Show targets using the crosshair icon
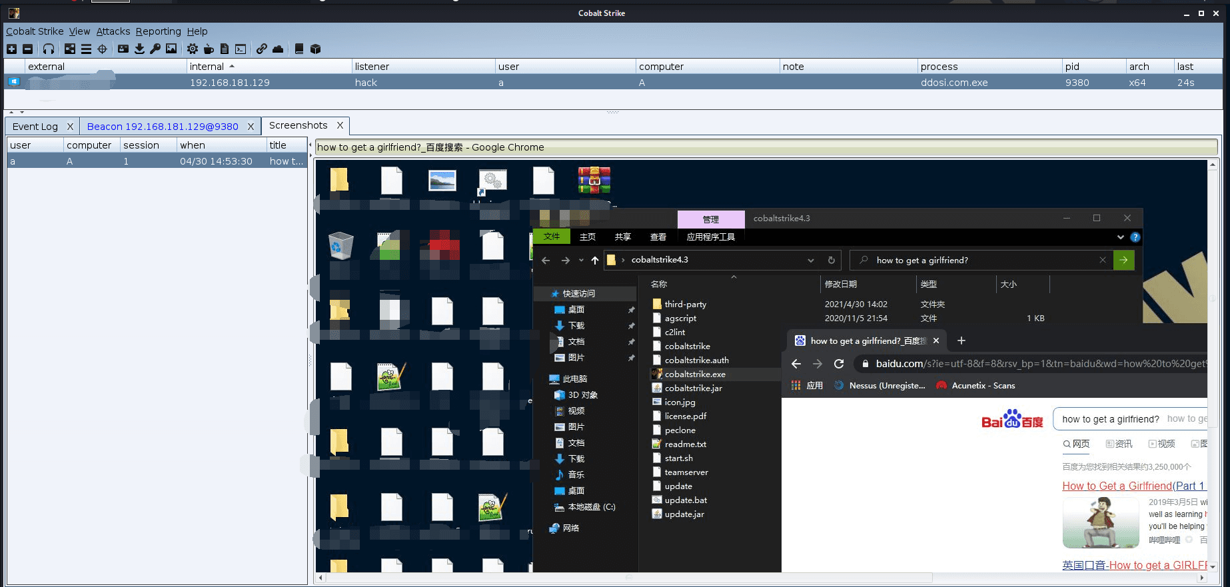Image resolution: width=1230 pixels, height=587 pixels. click(102, 49)
